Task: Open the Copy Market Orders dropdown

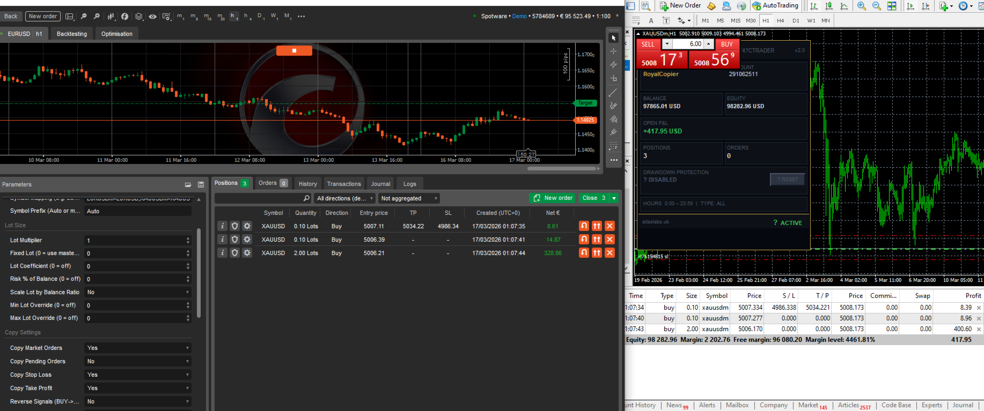Action: click(x=138, y=348)
